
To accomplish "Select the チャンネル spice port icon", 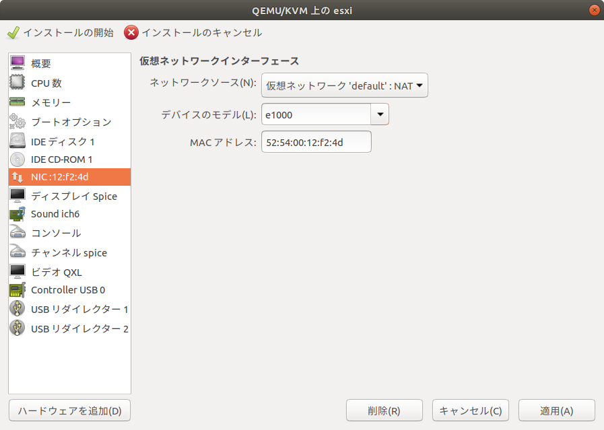I will click(18, 252).
